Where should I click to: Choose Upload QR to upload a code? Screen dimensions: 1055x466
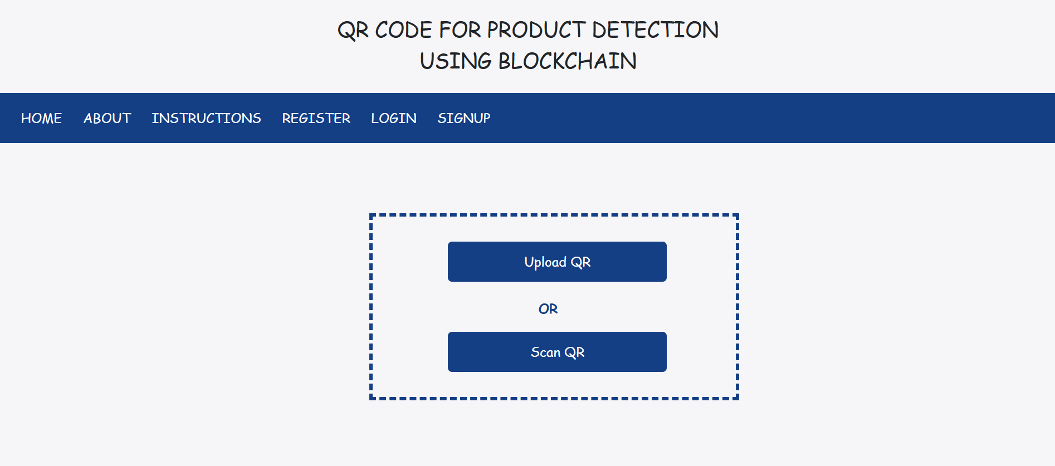(x=557, y=262)
